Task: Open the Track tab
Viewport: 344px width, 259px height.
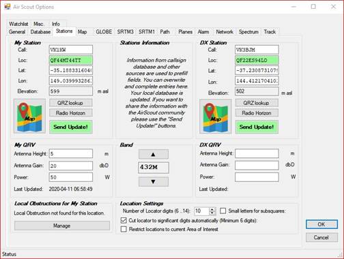Action: 270,32
